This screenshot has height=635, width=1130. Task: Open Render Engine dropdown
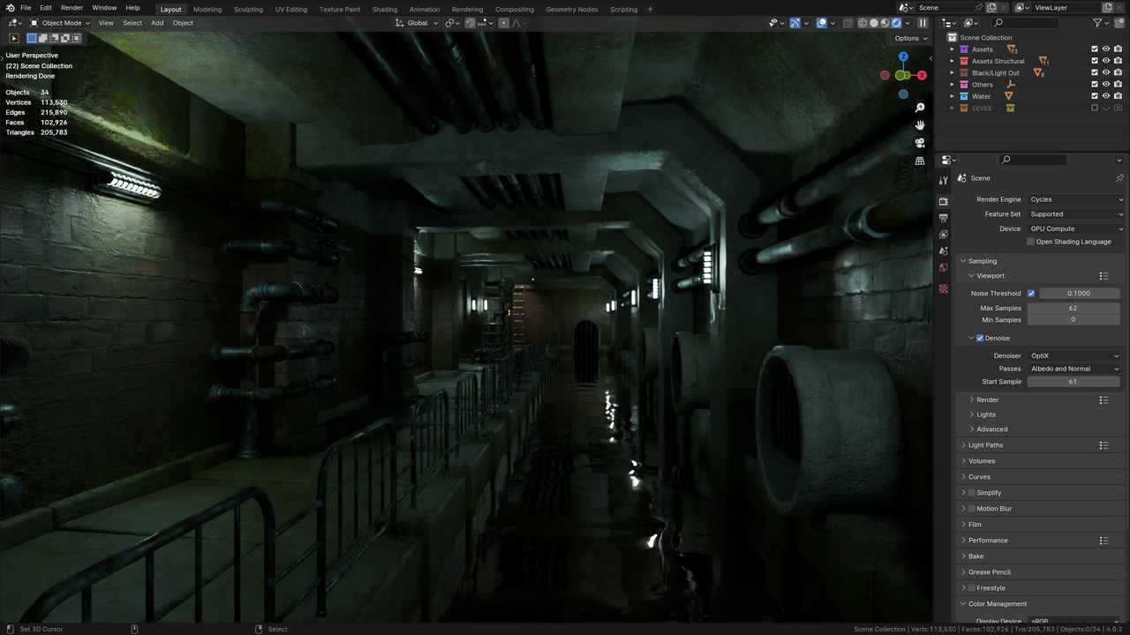[x=1076, y=199]
